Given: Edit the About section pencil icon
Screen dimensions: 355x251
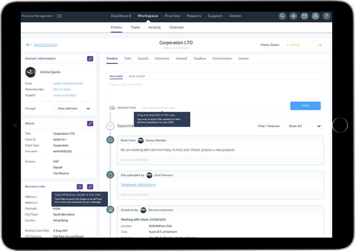Looking at the screenshot, I should [x=90, y=124].
